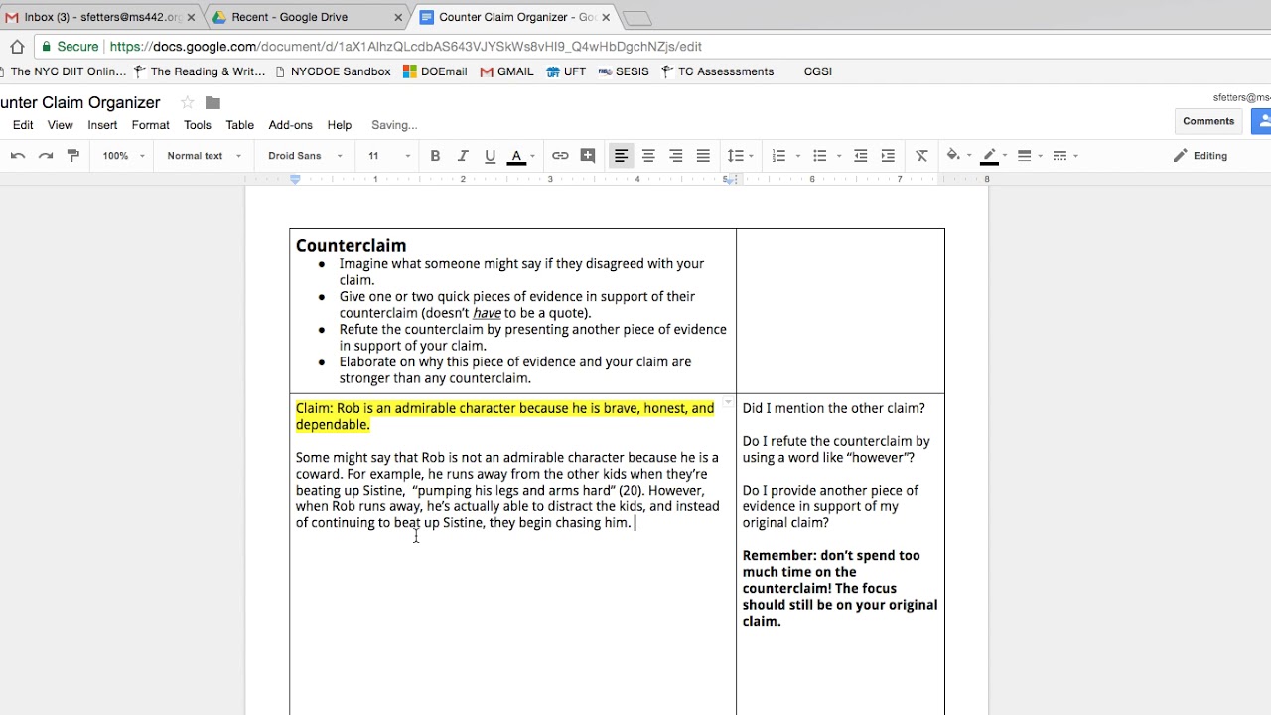
Task: Click the Comments button
Action: (1208, 121)
